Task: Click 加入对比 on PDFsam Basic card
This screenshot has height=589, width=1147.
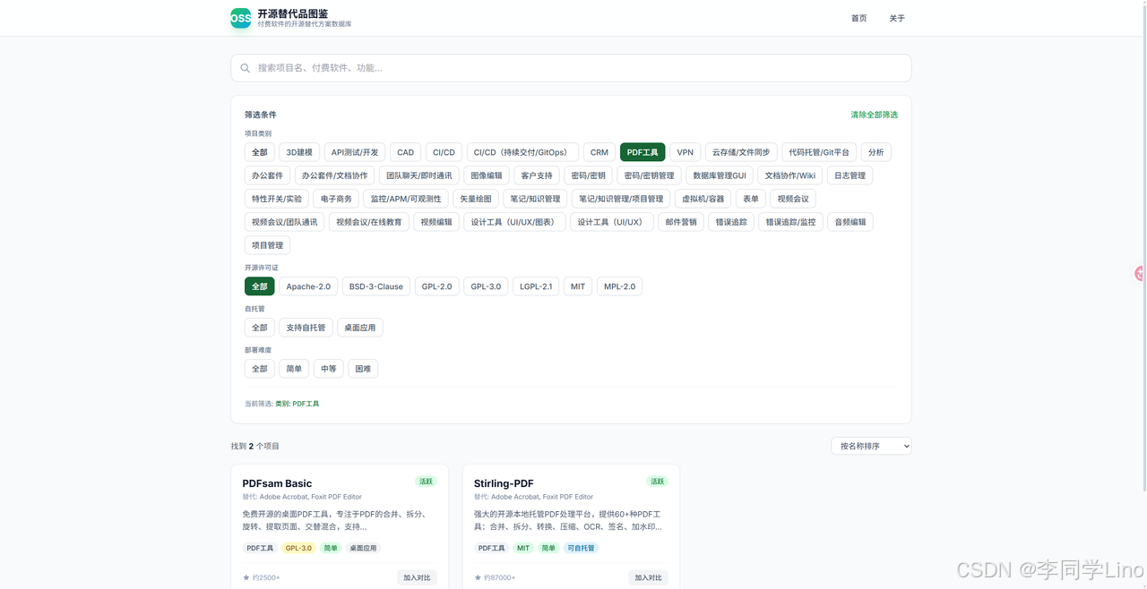Action: [x=417, y=578]
